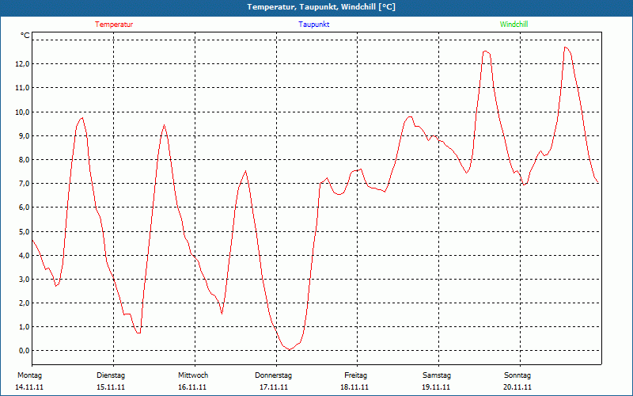Click the 4,0 y-axis value

click(25, 255)
